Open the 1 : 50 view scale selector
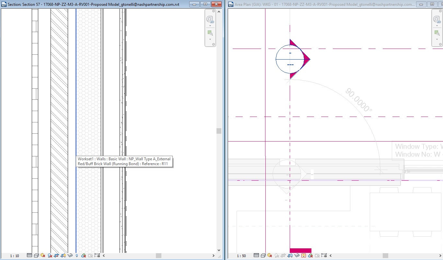Screen dimensions: 443x260 (241, 256)
